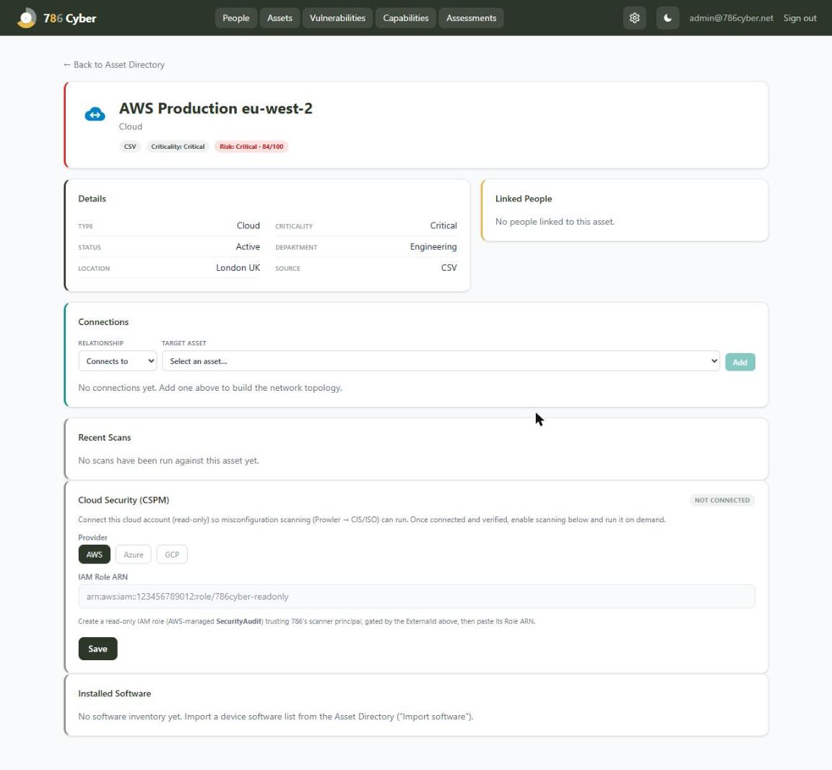Select AWS as provider
832x770 pixels.
tap(95, 555)
